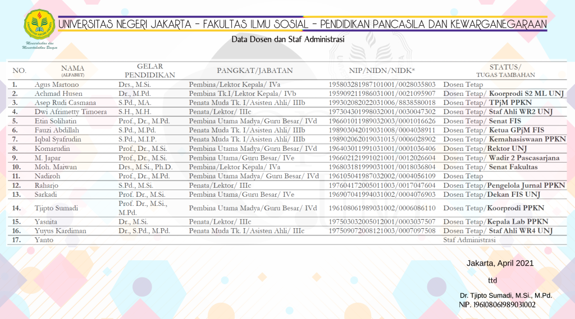Screen dimensions: 575x319
Task: Select the name Yasnita
Action: [45, 221]
